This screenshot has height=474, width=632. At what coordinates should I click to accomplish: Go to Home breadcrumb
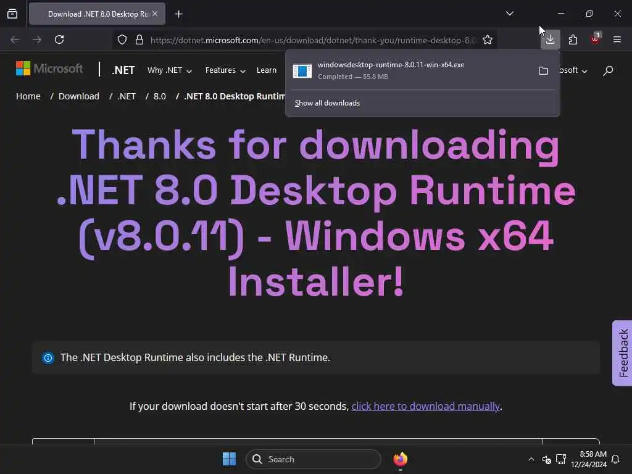pyautogui.click(x=28, y=96)
